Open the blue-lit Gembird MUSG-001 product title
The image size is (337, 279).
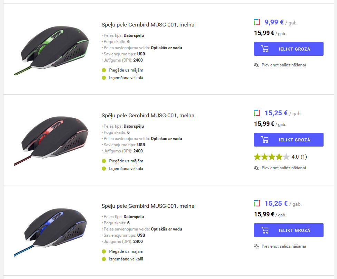pos(148,206)
